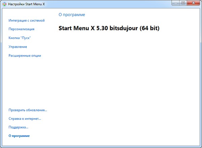Select the "Управление" section
Image resolution: width=202 pixels, height=148 pixels.
point(18,47)
